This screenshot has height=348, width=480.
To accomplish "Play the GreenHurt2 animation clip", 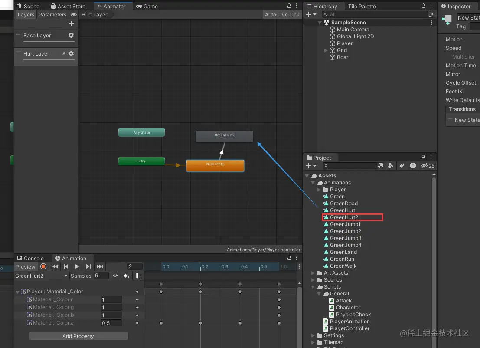I will click(77, 266).
